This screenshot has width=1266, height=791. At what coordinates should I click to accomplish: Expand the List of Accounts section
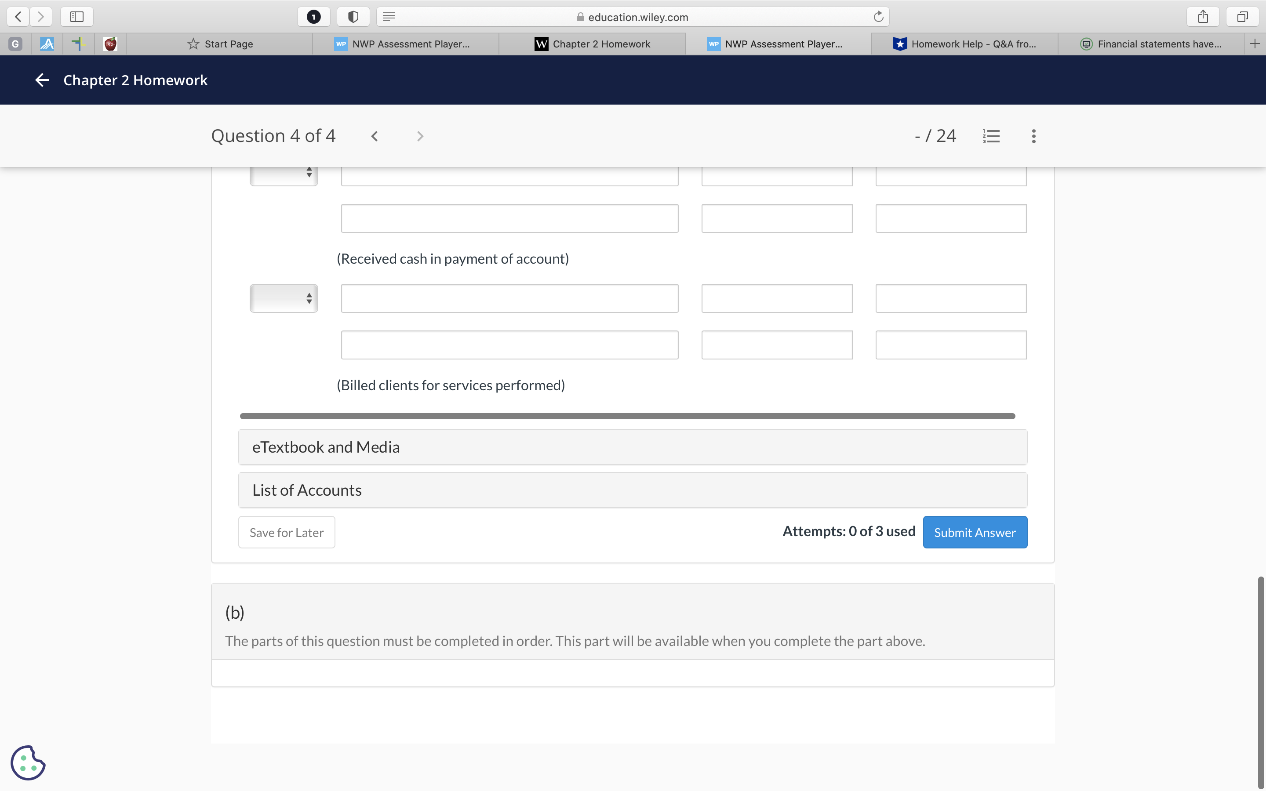coord(633,490)
